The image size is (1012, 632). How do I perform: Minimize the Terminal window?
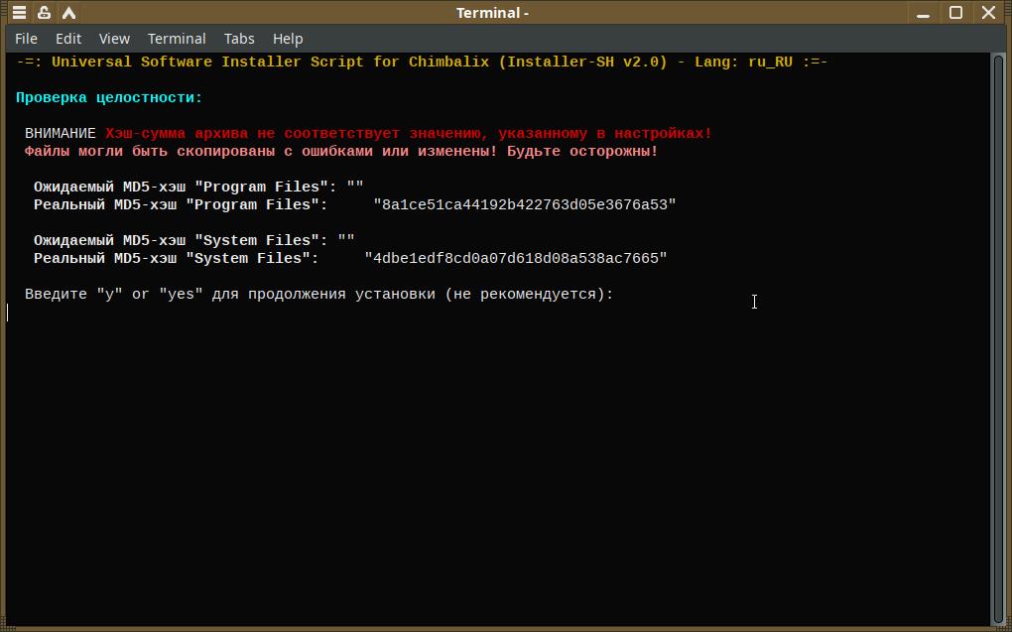click(x=925, y=13)
